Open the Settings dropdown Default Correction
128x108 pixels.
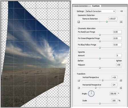click(100, 11)
